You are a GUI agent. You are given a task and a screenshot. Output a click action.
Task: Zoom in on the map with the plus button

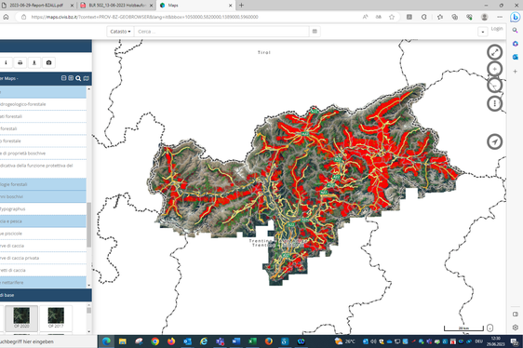click(494, 70)
